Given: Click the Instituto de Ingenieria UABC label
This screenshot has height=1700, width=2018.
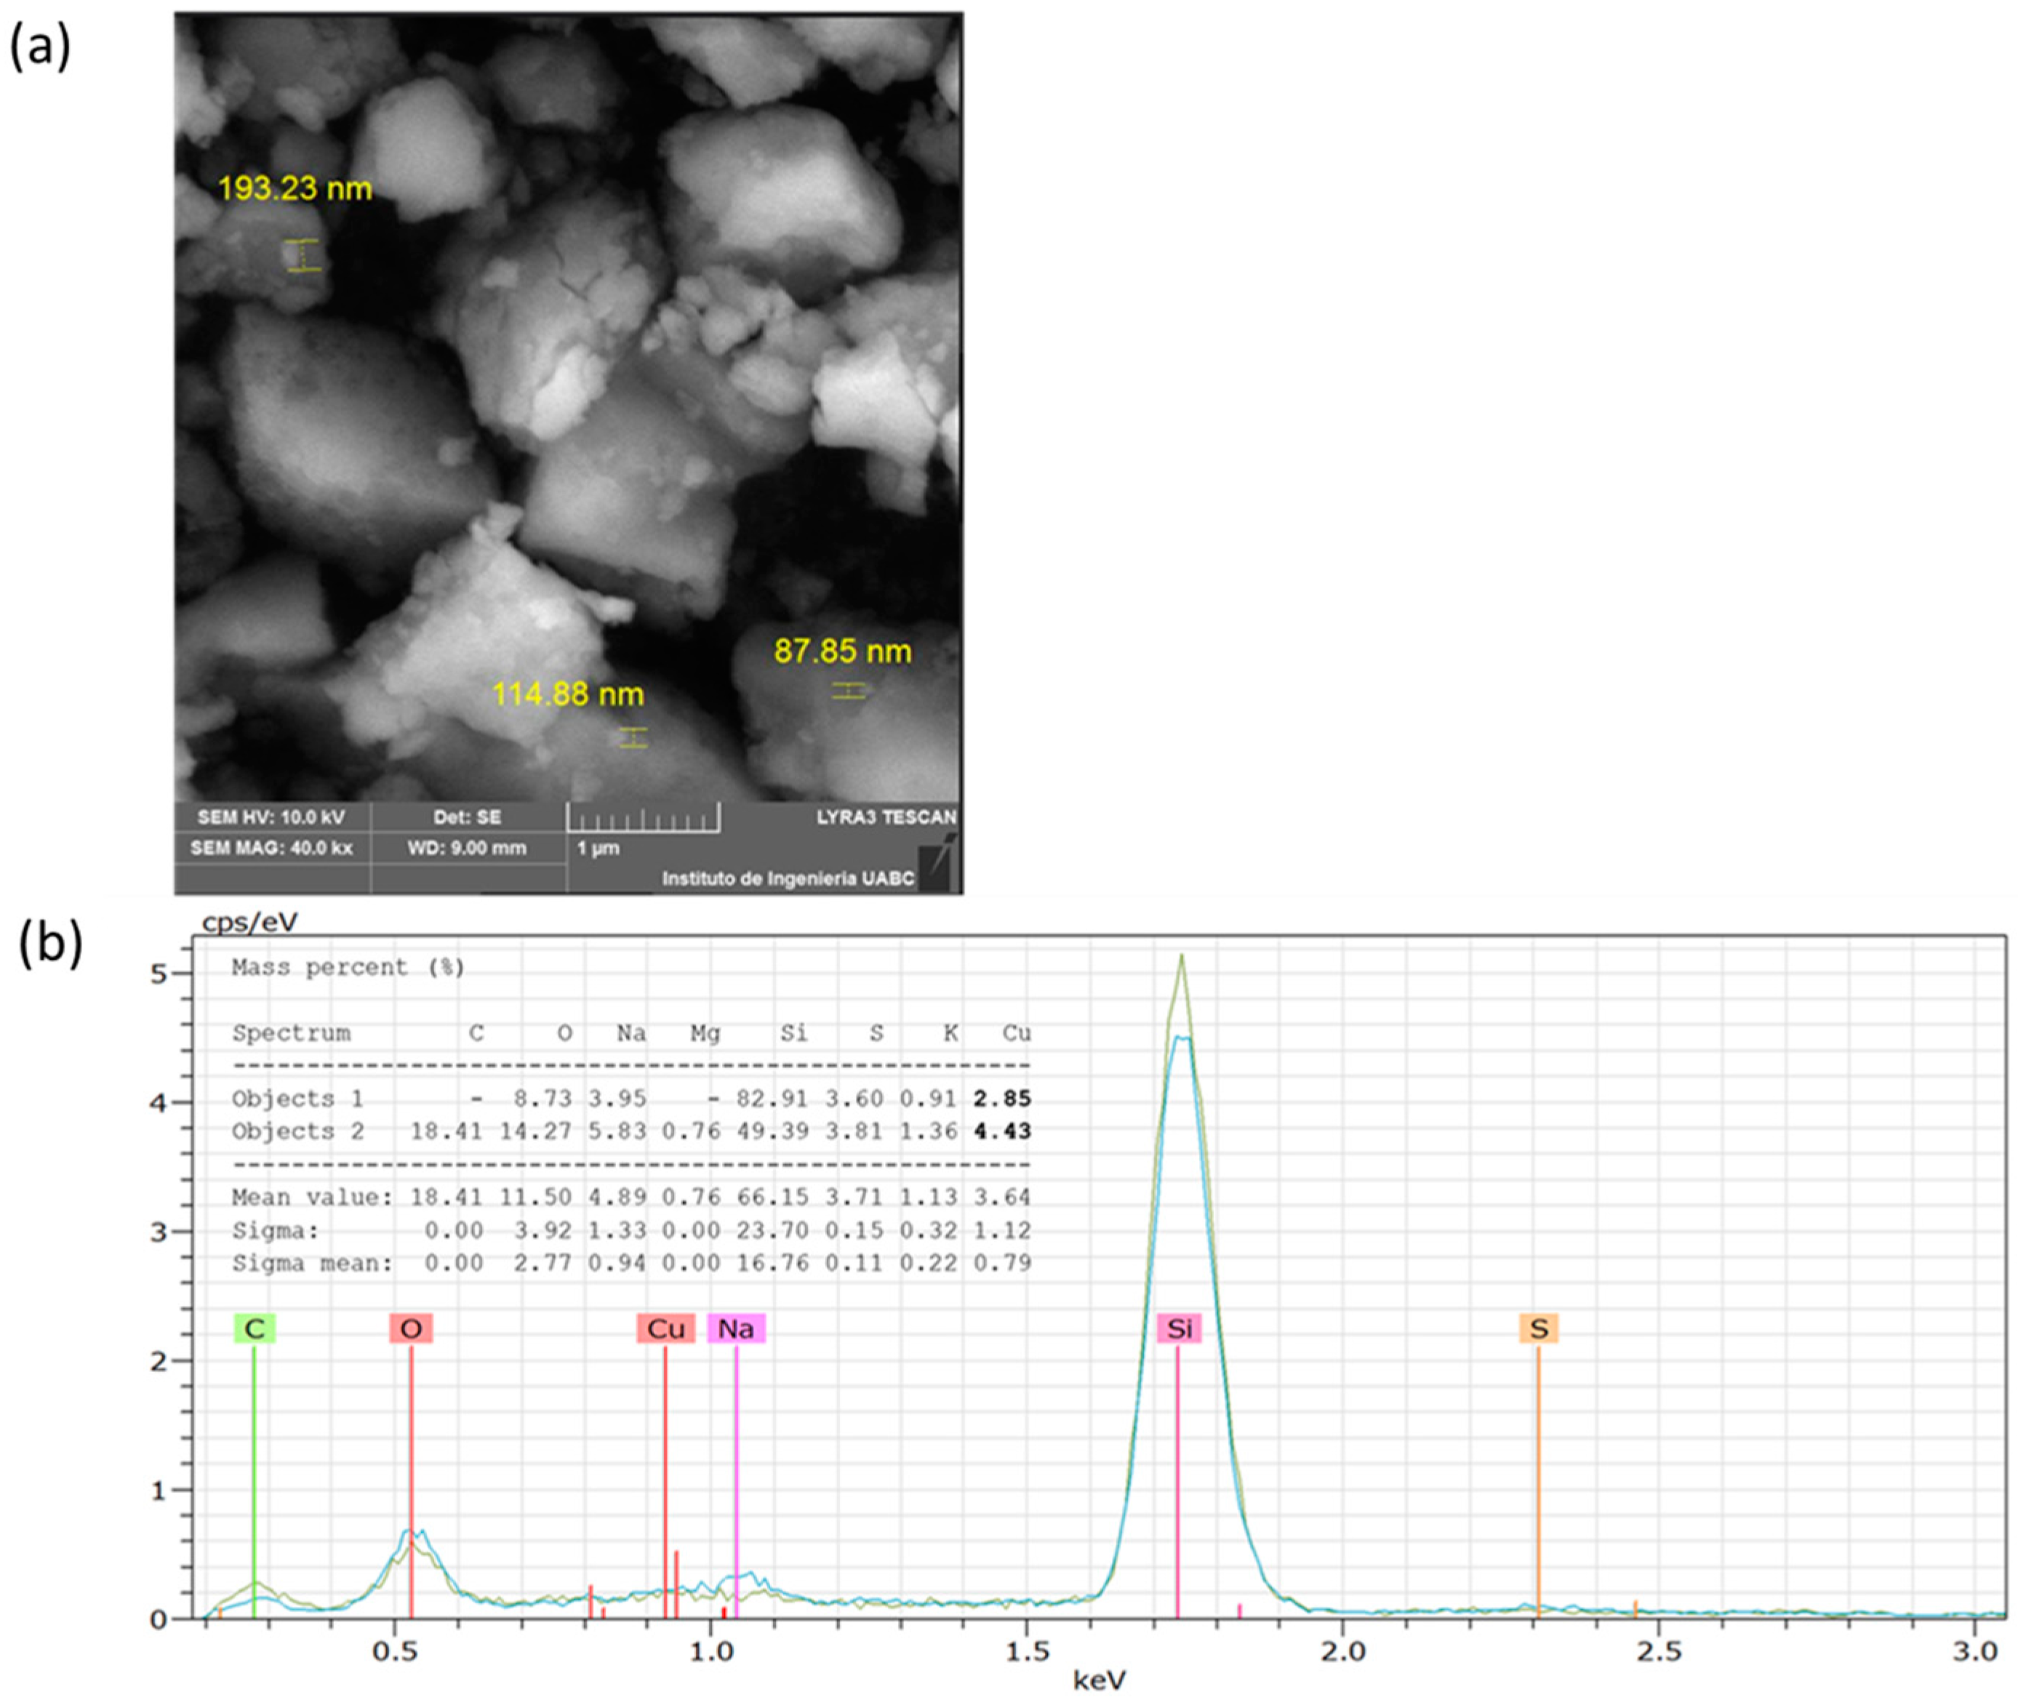Looking at the screenshot, I should click(x=788, y=879).
